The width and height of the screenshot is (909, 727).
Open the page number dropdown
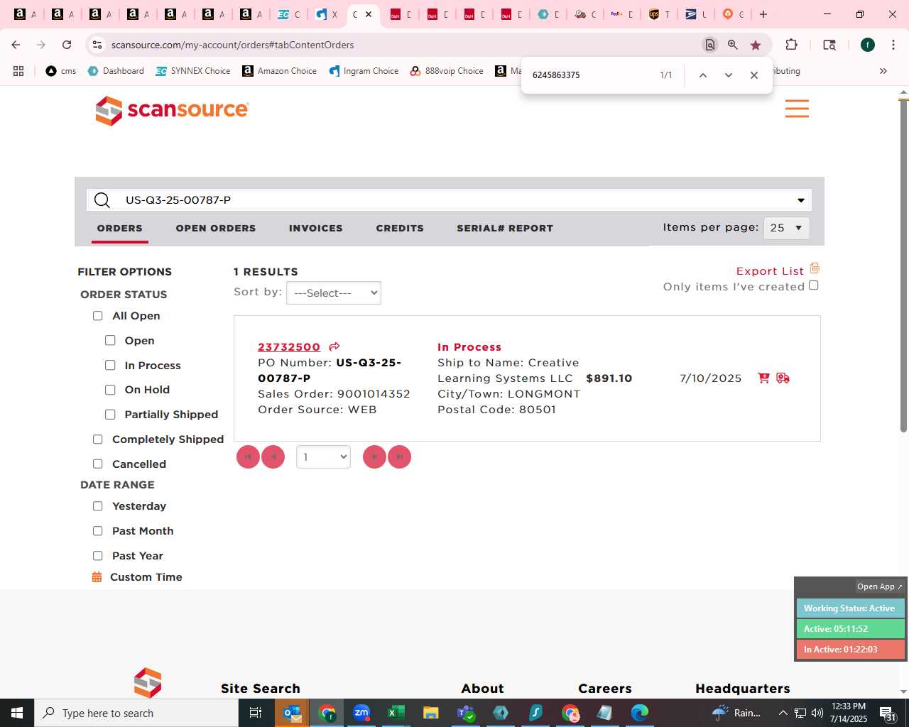pos(323,457)
